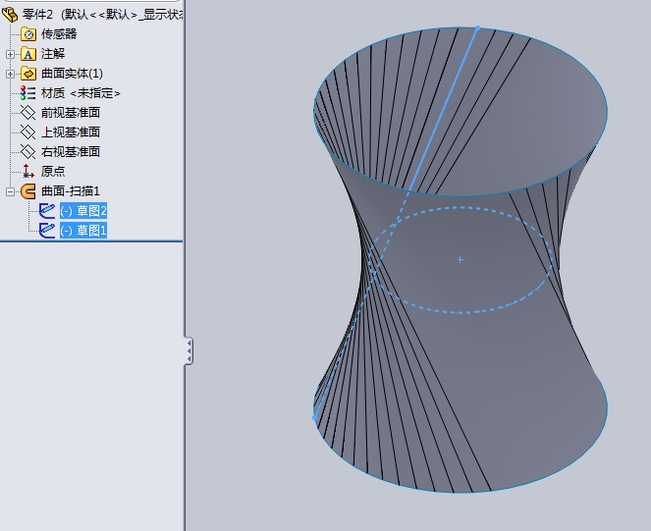Click the 材质 material icon
Image resolution: width=651 pixels, height=531 pixels.
pos(28,93)
